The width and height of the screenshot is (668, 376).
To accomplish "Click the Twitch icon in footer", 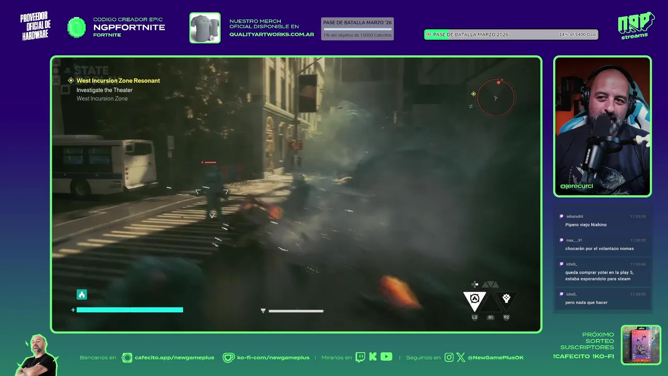I will coord(360,357).
